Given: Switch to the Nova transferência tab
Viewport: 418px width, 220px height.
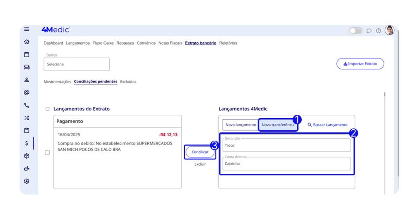Looking at the screenshot, I should coord(278,125).
